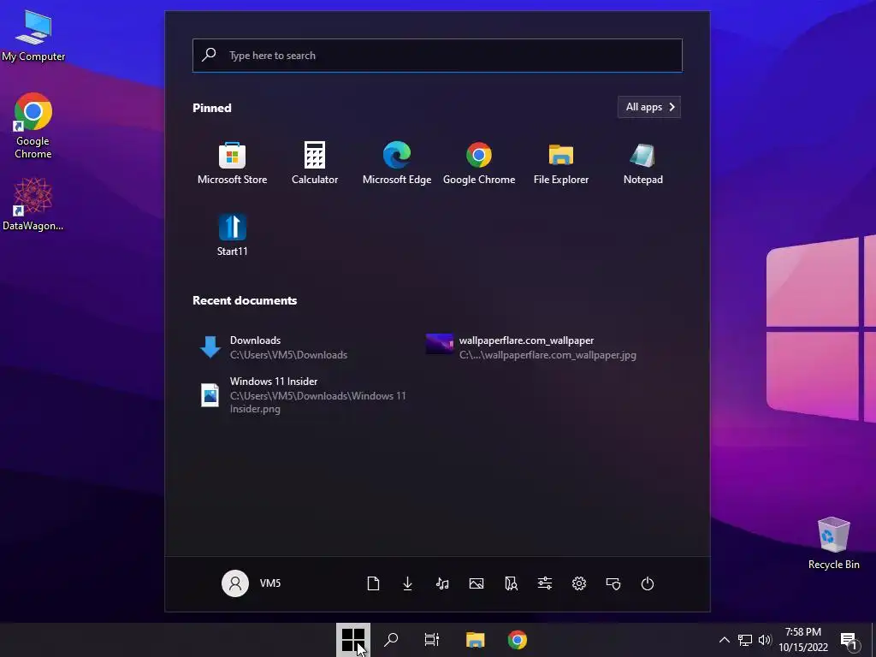Screen dimensions: 876x657
Task: Select the Google Chrome desktop shortcut
Action: [x=33, y=126]
